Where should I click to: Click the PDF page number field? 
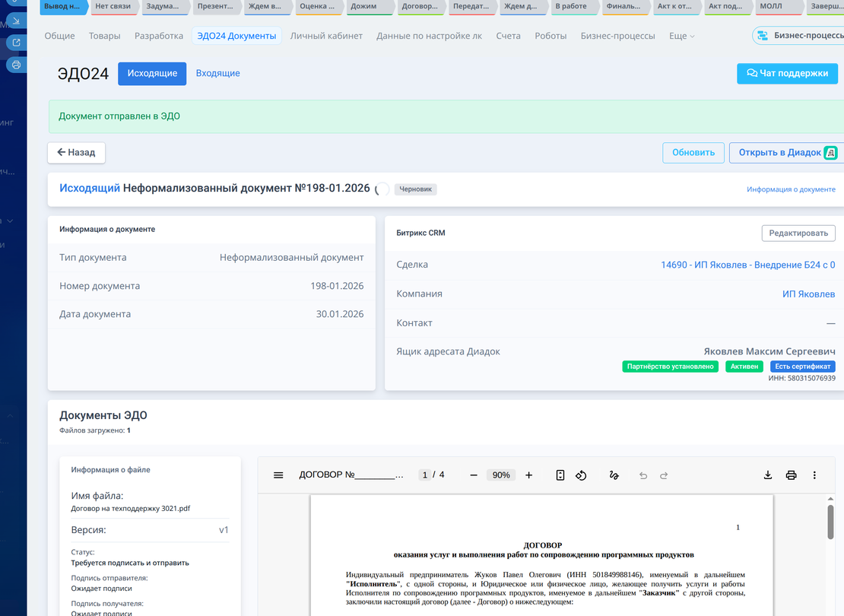(x=425, y=475)
